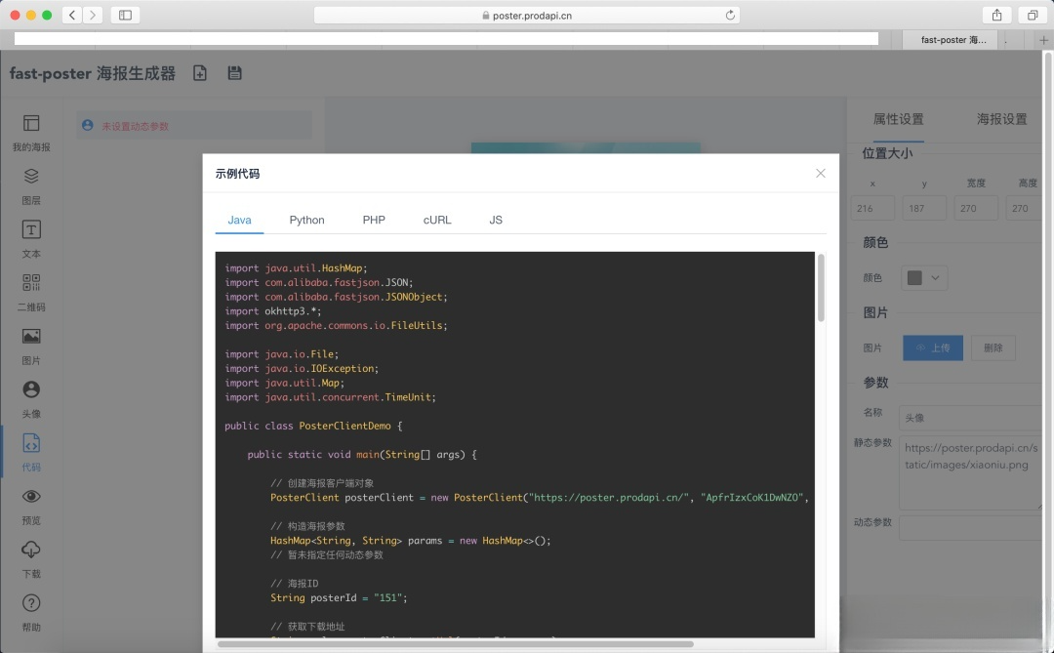Click the 上传 upload button

[x=932, y=347]
